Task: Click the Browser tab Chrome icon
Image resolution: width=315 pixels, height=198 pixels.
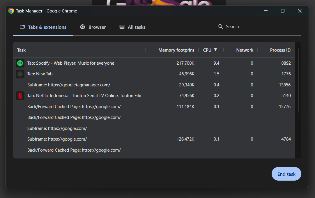Action: pyautogui.click(x=83, y=27)
